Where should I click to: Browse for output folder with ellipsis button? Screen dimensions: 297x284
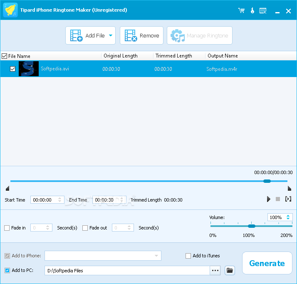[x=215, y=271]
